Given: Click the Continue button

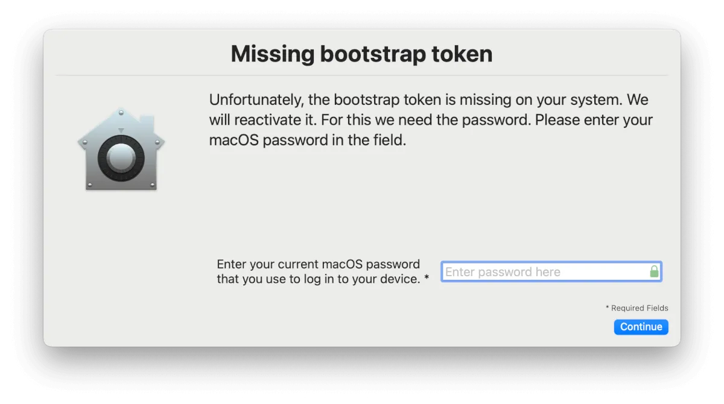Looking at the screenshot, I should click(641, 327).
